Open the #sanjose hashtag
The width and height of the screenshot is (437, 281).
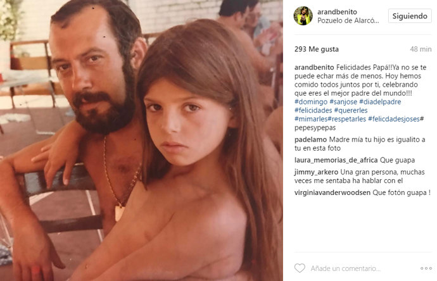(343, 102)
